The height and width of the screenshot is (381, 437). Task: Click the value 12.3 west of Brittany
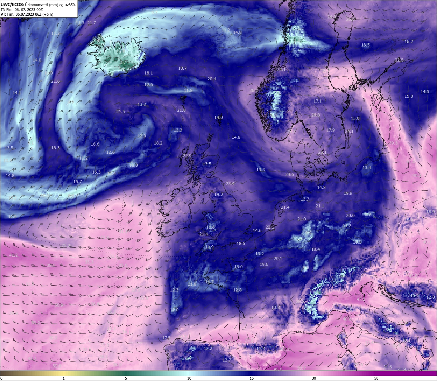[x=174, y=290]
